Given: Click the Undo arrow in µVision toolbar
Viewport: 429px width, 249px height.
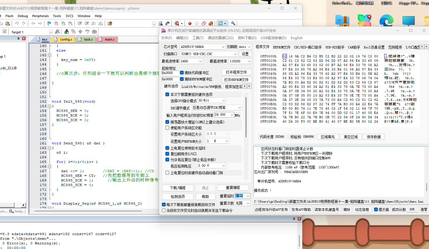Looking at the screenshot, I should 17,23.
